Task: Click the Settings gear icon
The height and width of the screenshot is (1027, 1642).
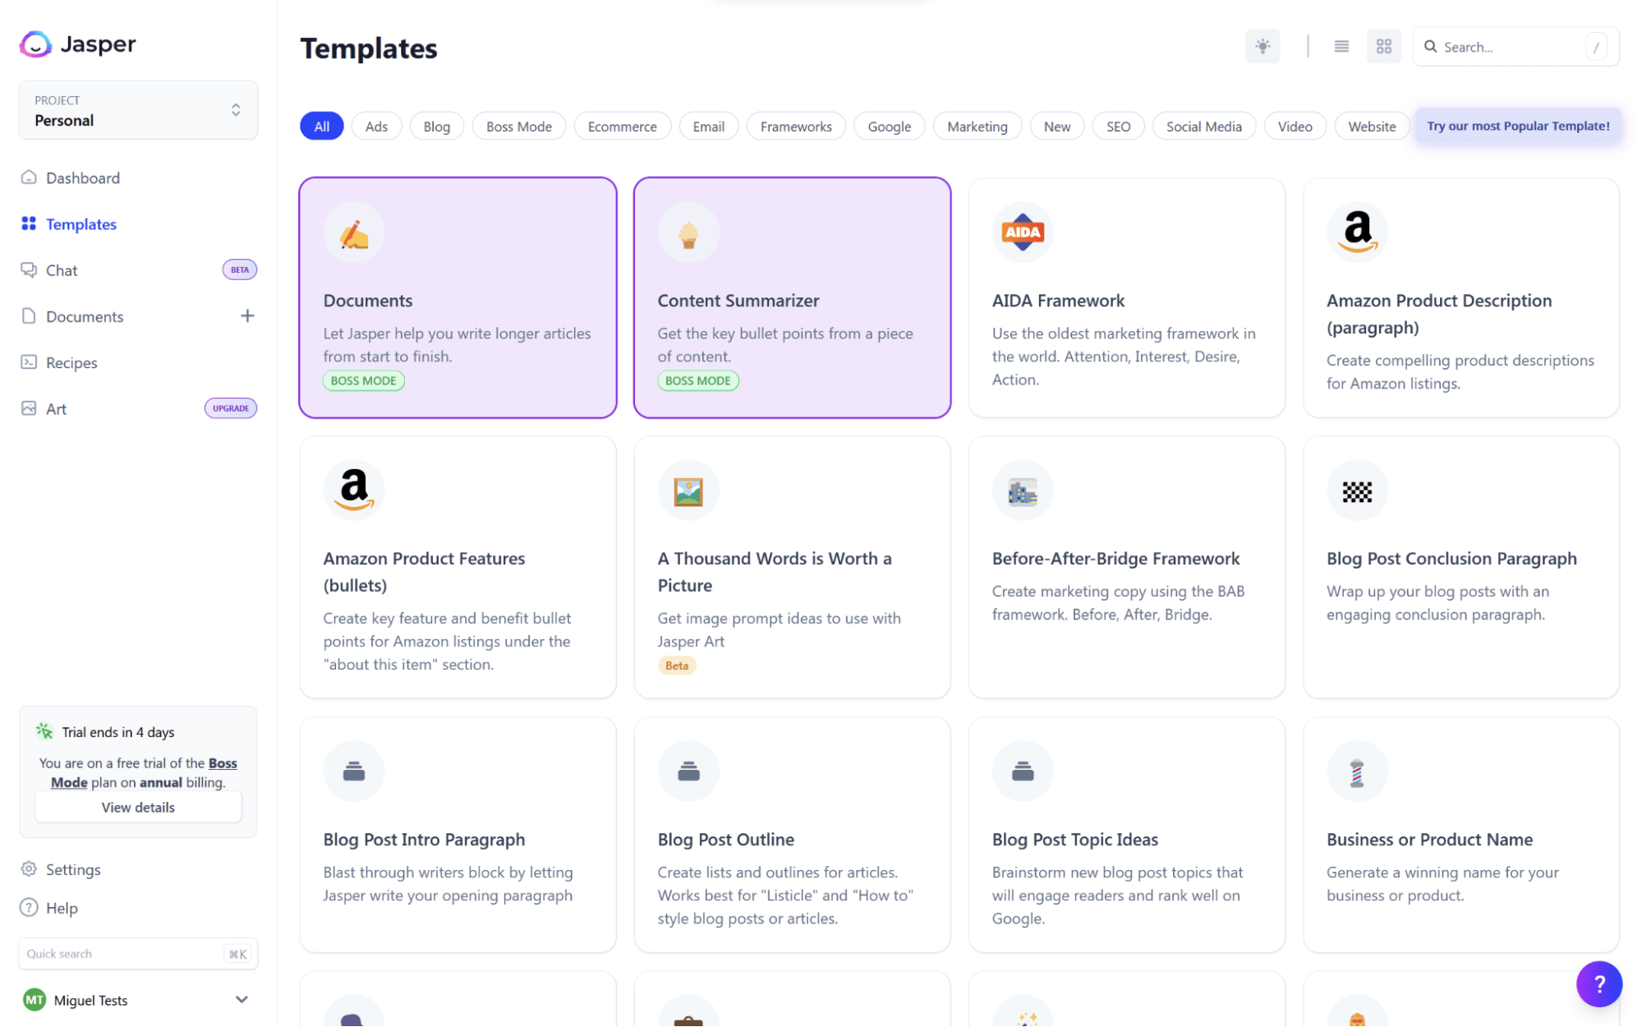Action: point(29,869)
